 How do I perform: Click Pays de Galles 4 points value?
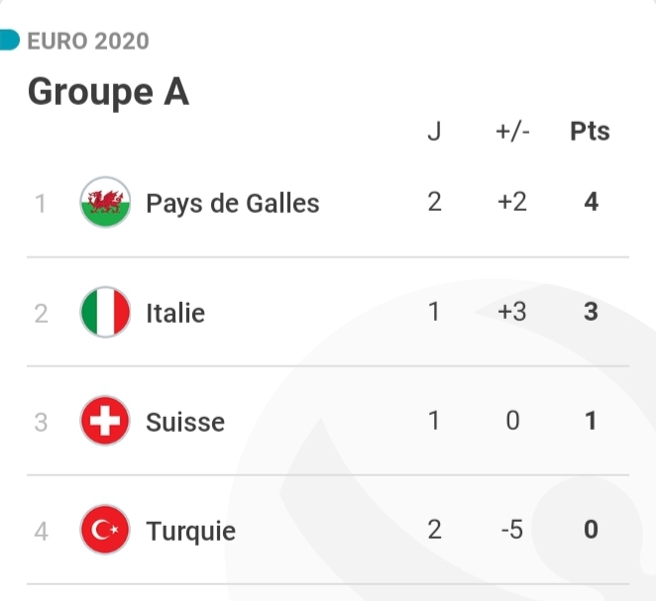coord(591,203)
